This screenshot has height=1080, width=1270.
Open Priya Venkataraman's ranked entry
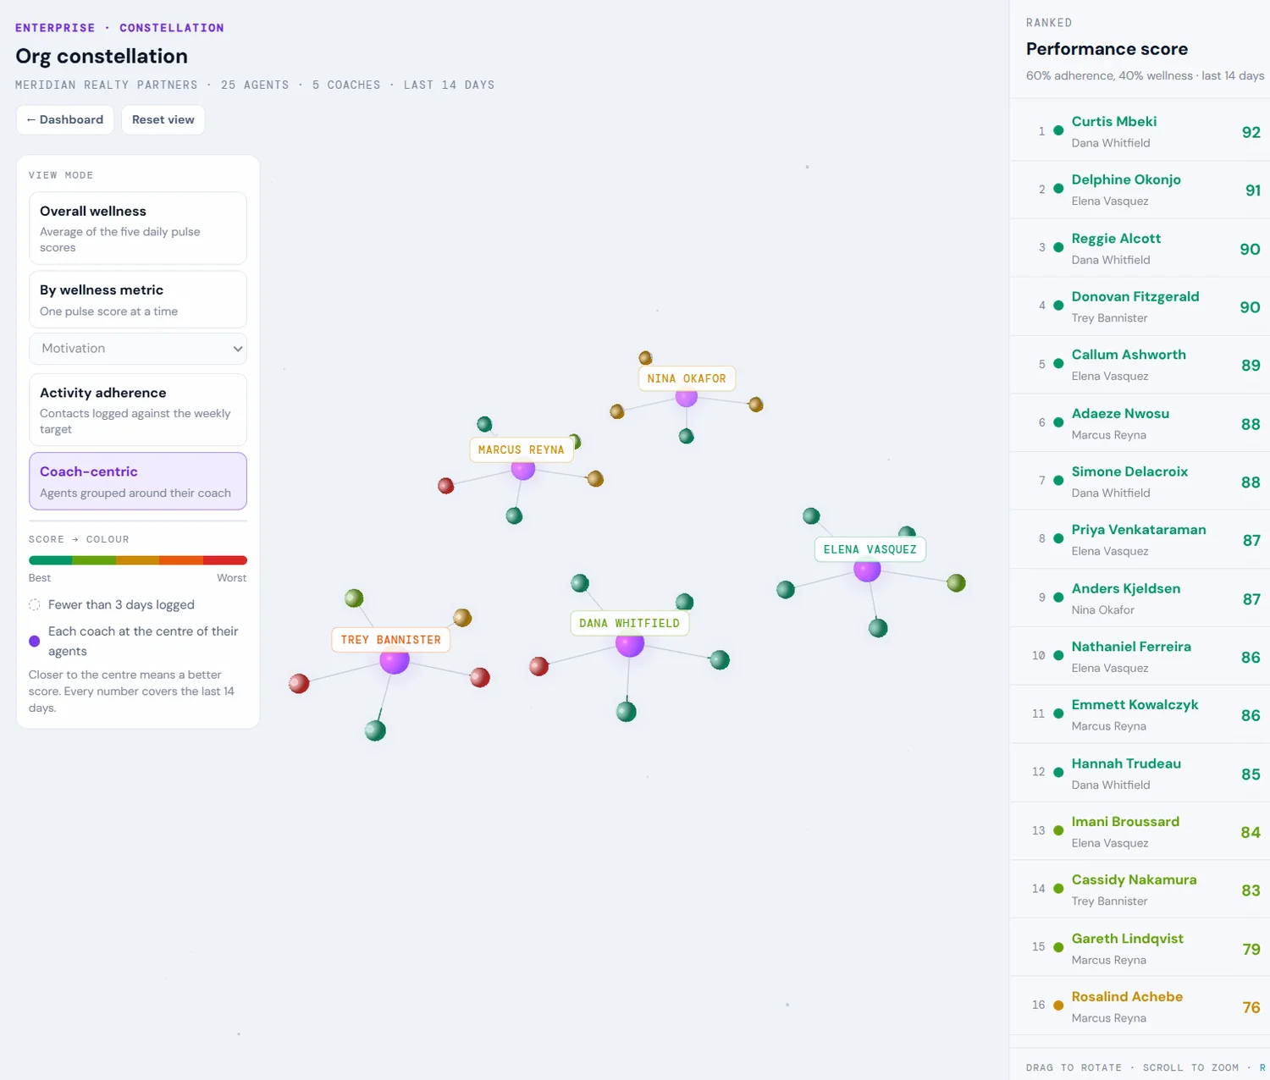1140,540
